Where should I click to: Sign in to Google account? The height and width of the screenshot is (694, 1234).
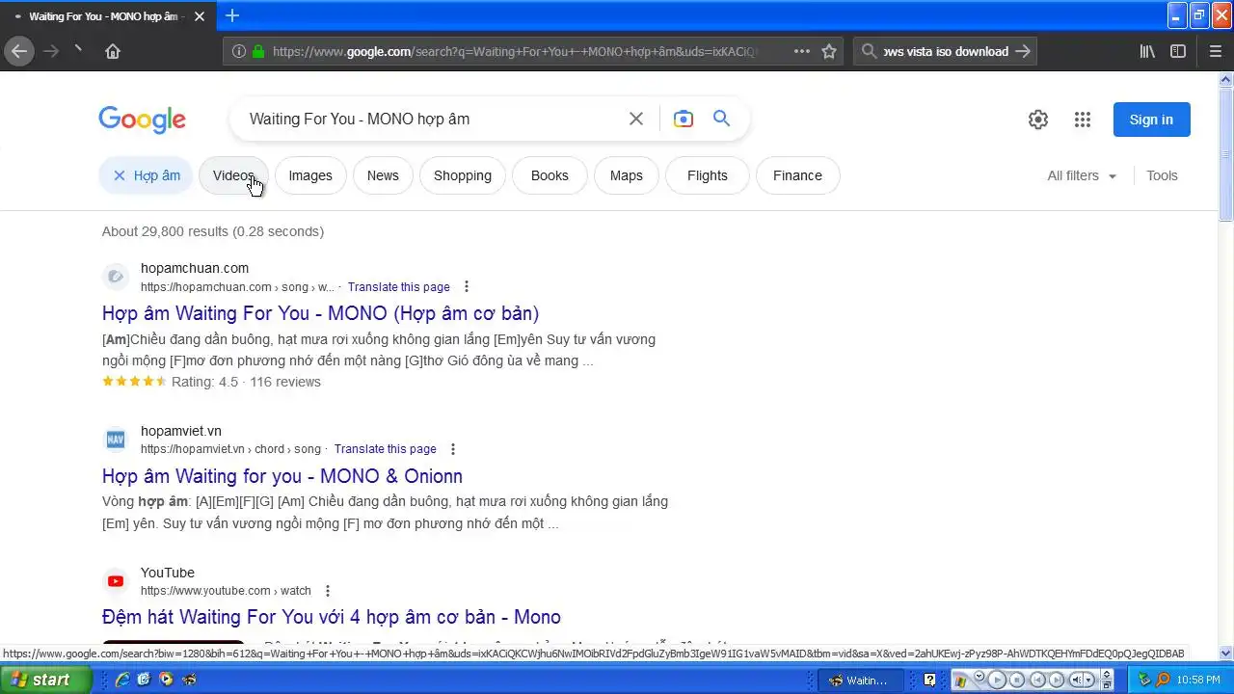[1151, 120]
